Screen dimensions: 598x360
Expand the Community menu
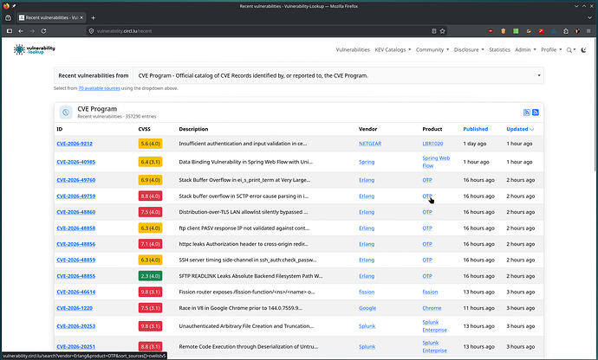click(x=432, y=50)
